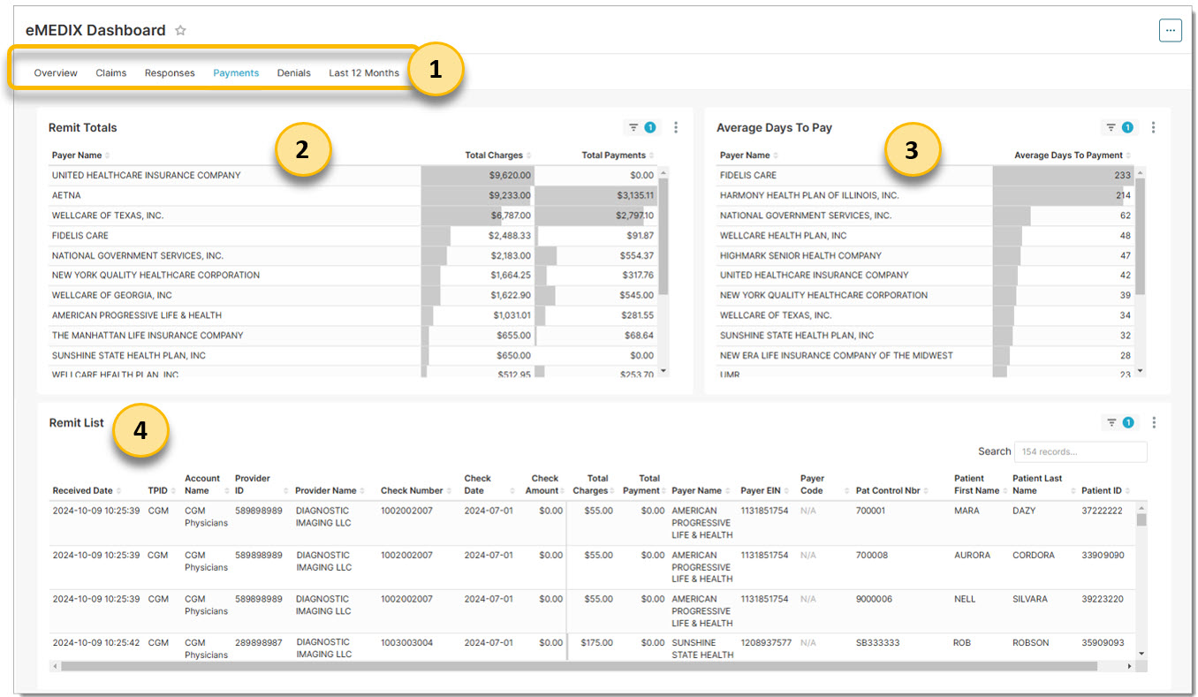Select the Payments tab
Viewport: 1198px width, 697px height.
click(x=236, y=73)
